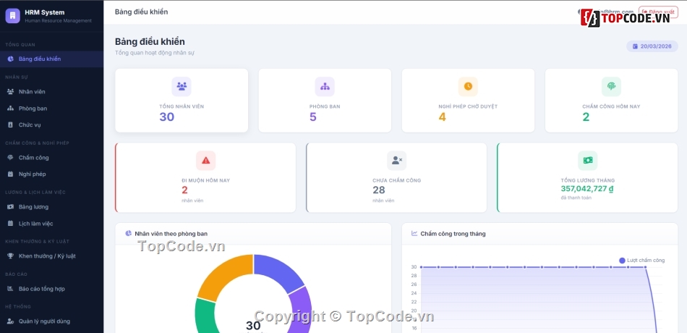Image resolution: width=687 pixels, height=333 pixels.
Task: Click the HRM System building logo icon
Action: (13, 16)
